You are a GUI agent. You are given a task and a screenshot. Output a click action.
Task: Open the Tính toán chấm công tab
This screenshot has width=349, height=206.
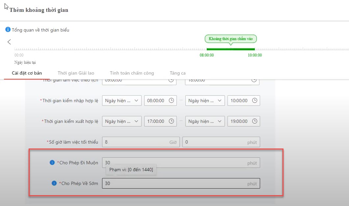(x=132, y=73)
